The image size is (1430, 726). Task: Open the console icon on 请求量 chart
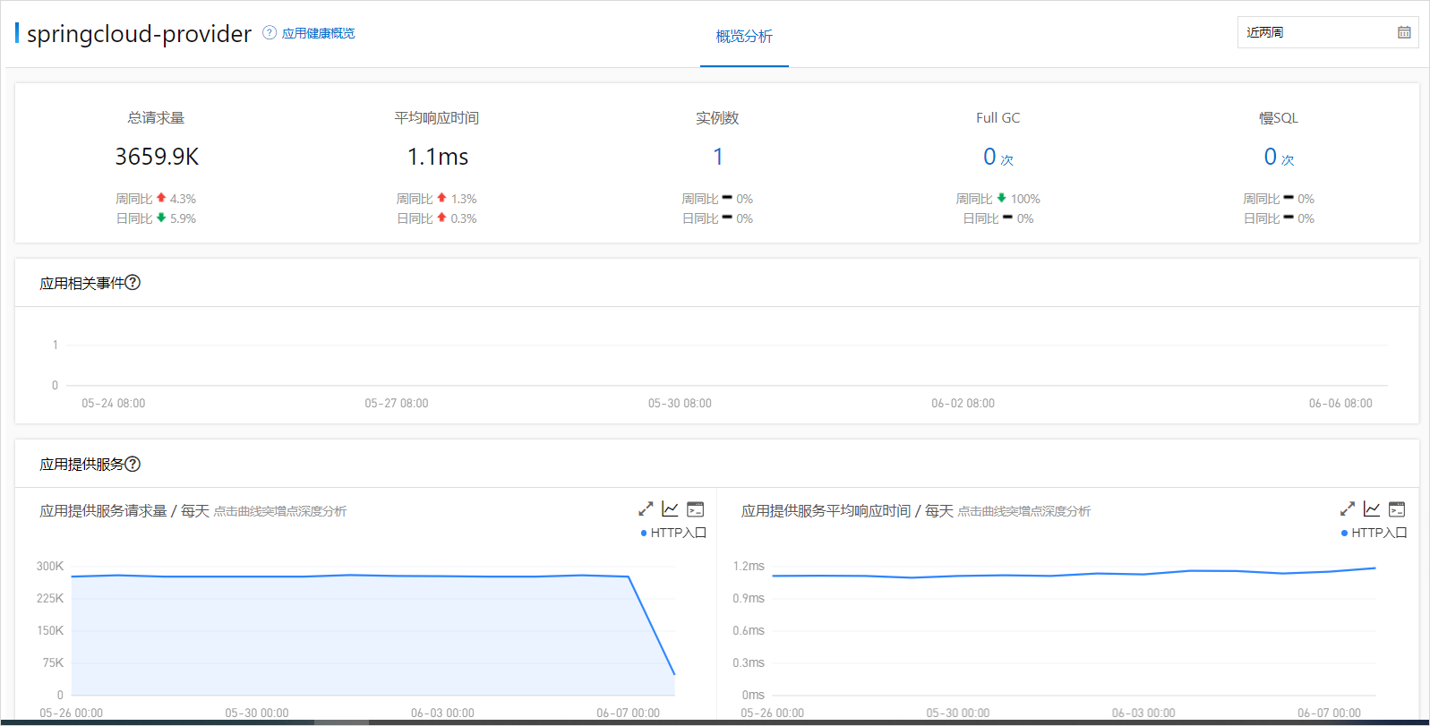click(696, 509)
